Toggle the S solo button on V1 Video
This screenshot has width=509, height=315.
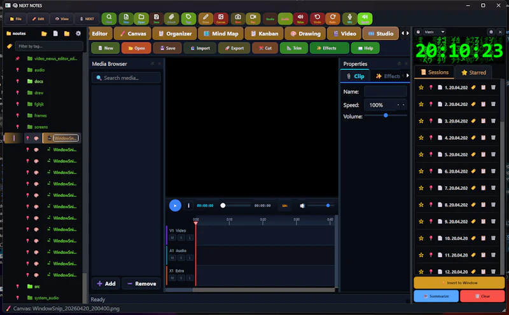pos(181,238)
